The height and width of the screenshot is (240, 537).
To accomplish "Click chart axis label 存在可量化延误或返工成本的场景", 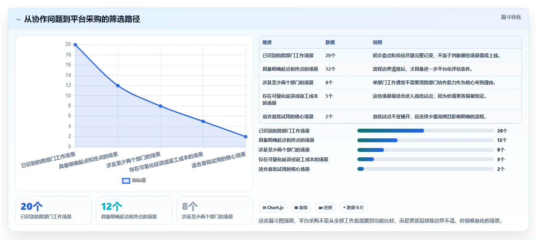I will pos(167,162).
